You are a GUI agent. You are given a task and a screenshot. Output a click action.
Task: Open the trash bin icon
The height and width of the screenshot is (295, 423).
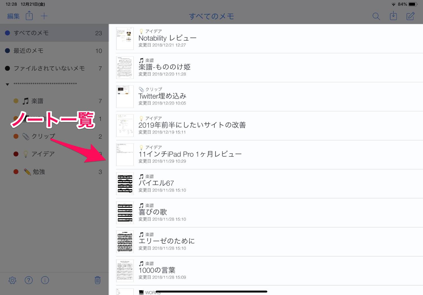pyautogui.click(x=98, y=280)
